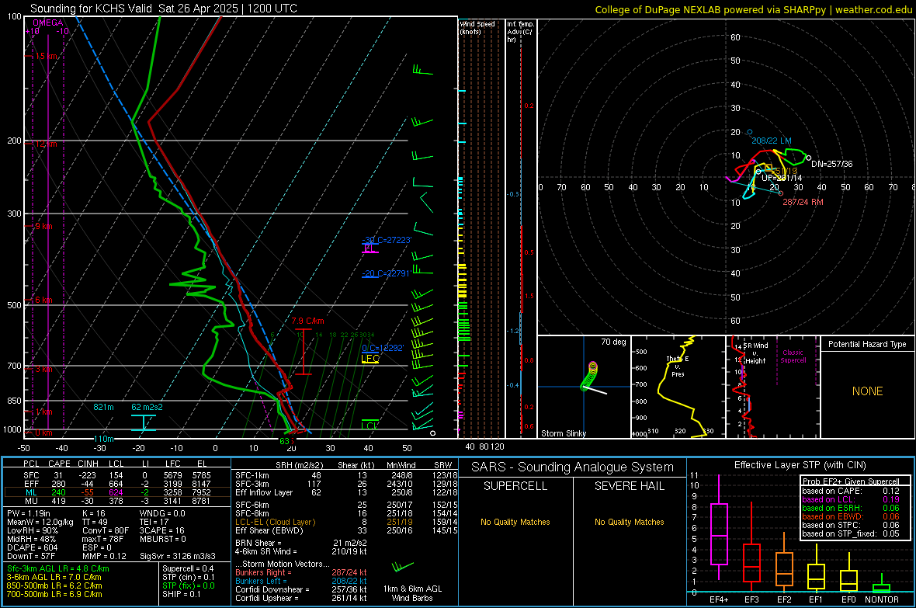Click the '110m' inflow base label
The height and width of the screenshot is (608, 916).
point(103,439)
